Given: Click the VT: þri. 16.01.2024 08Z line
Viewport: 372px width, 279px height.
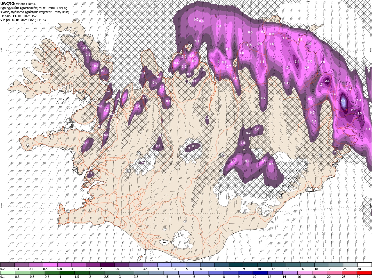Looking at the screenshot, I should tap(23, 20).
